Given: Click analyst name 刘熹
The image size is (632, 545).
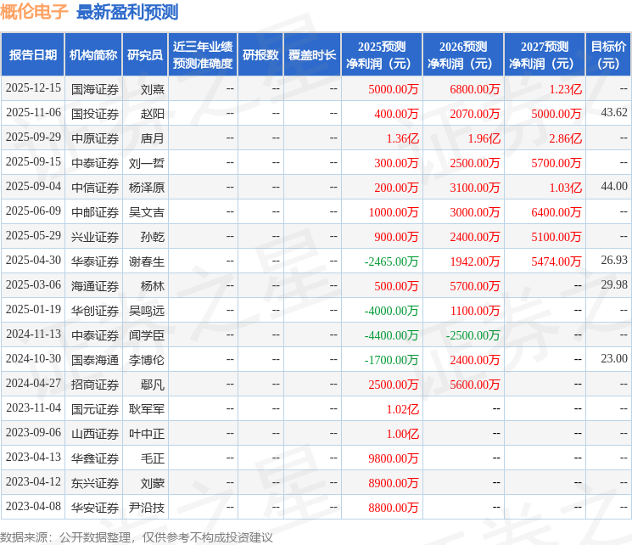Looking at the screenshot, I should 153,89.
